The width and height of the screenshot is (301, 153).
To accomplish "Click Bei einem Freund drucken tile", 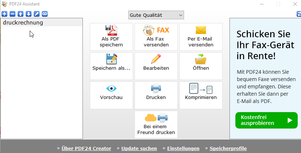I will pyautogui.click(x=156, y=124).
